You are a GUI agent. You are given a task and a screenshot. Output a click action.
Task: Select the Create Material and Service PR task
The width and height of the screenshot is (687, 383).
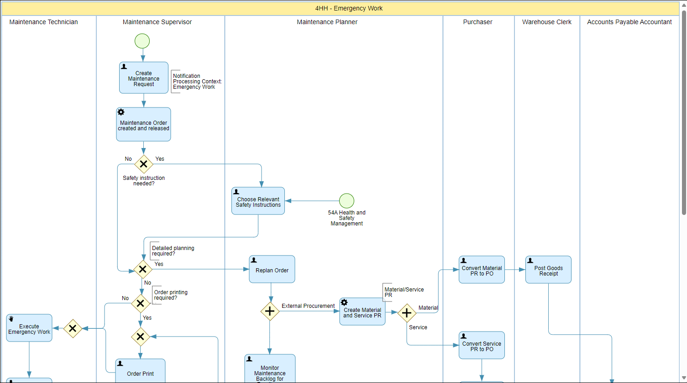[362, 312]
